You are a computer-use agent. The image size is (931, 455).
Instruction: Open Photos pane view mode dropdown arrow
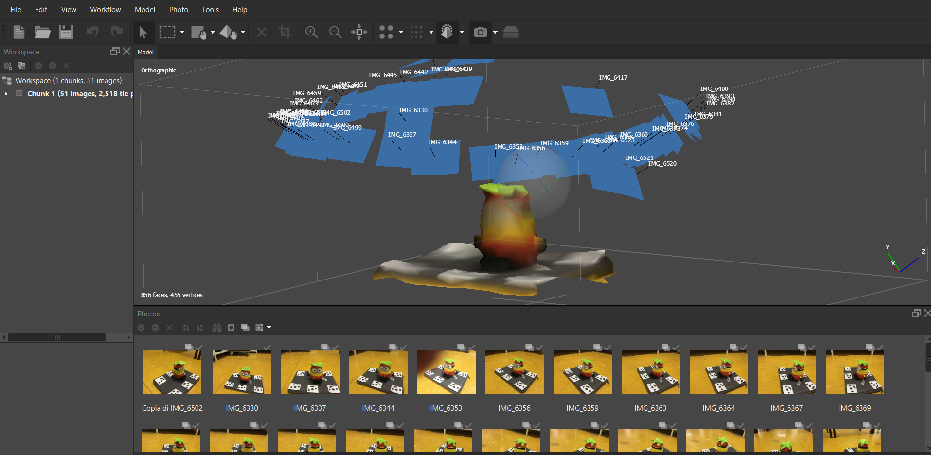pyautogui.click(x=269, y=328)
